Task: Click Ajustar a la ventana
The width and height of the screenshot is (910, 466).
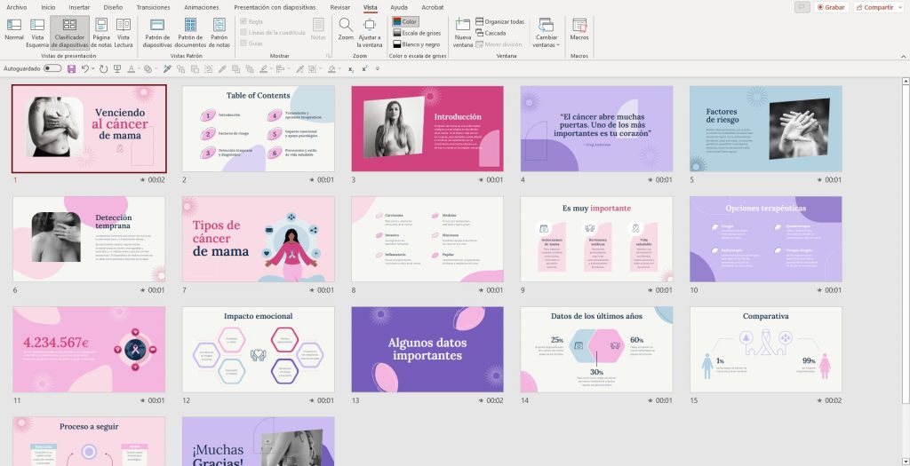Action: [x=370, y=29]
